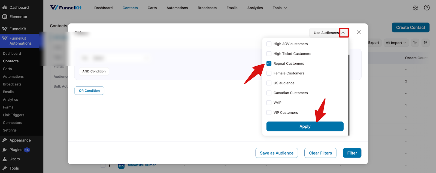Open the FunnelKit settings gear icon
The width and height of the screenshot is (436, 173).
click(x=415, y=8)
